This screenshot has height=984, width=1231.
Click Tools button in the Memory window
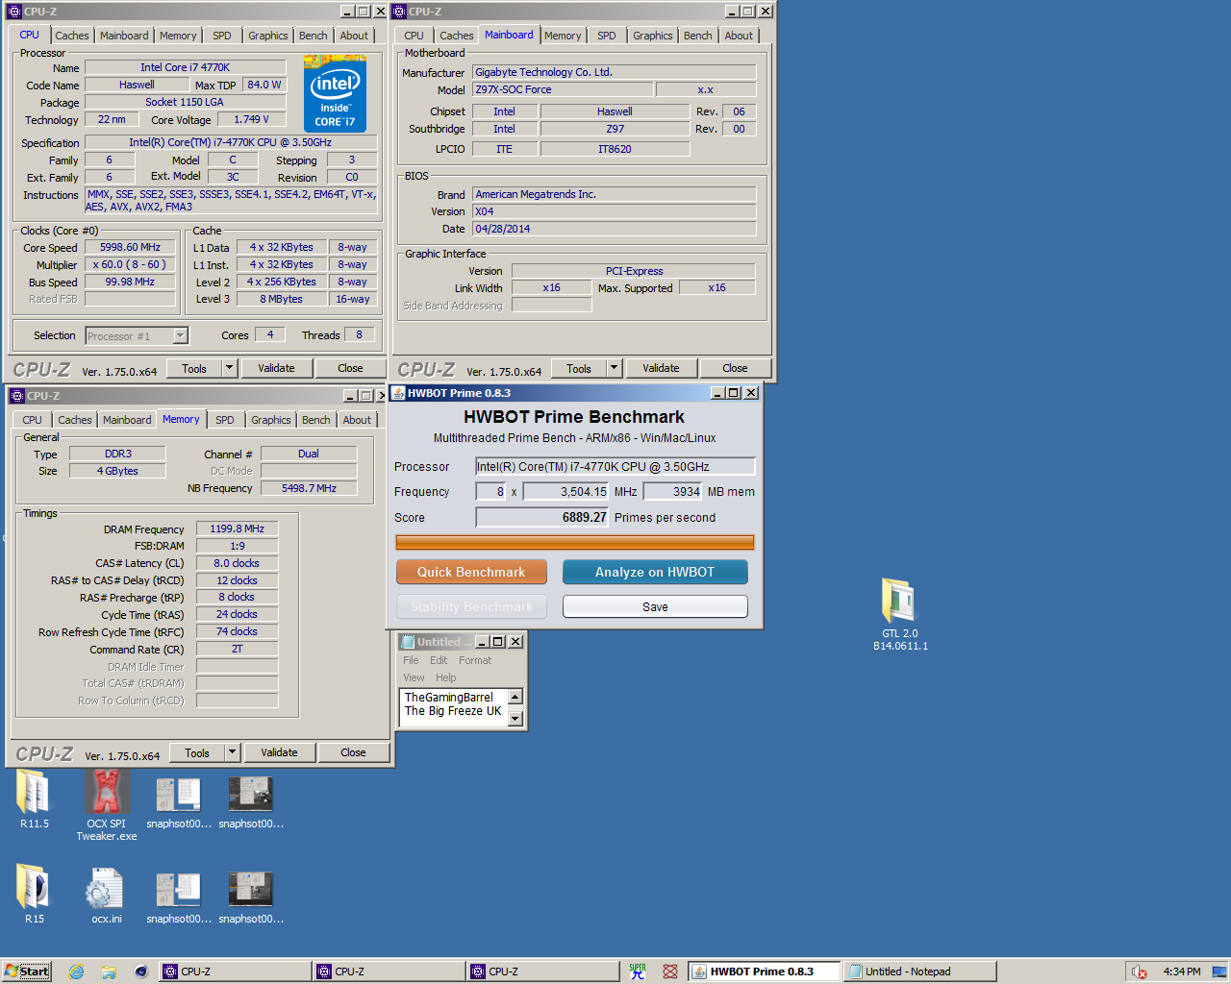tap(197, 752)
